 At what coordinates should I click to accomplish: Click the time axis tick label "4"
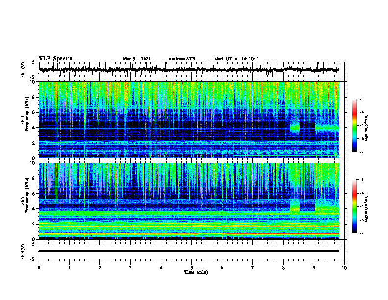pos(161,268)
